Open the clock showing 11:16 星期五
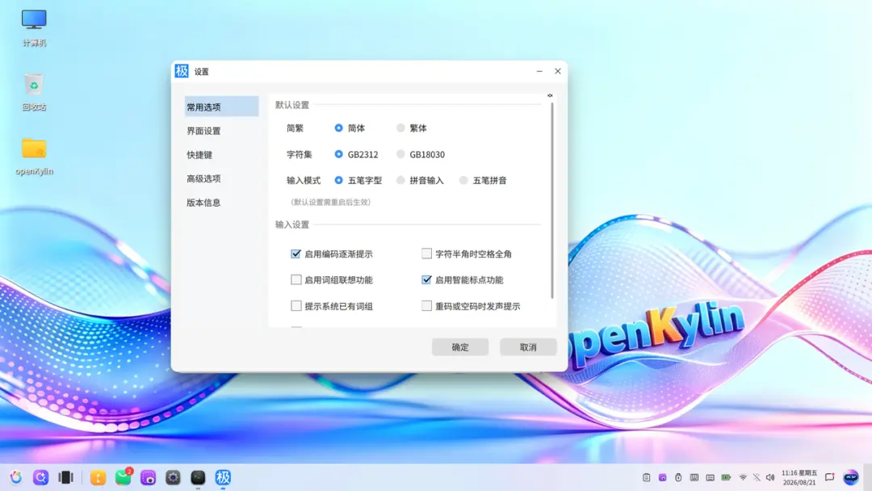Viewport: 872px width, 491px height. pos(799,477)
